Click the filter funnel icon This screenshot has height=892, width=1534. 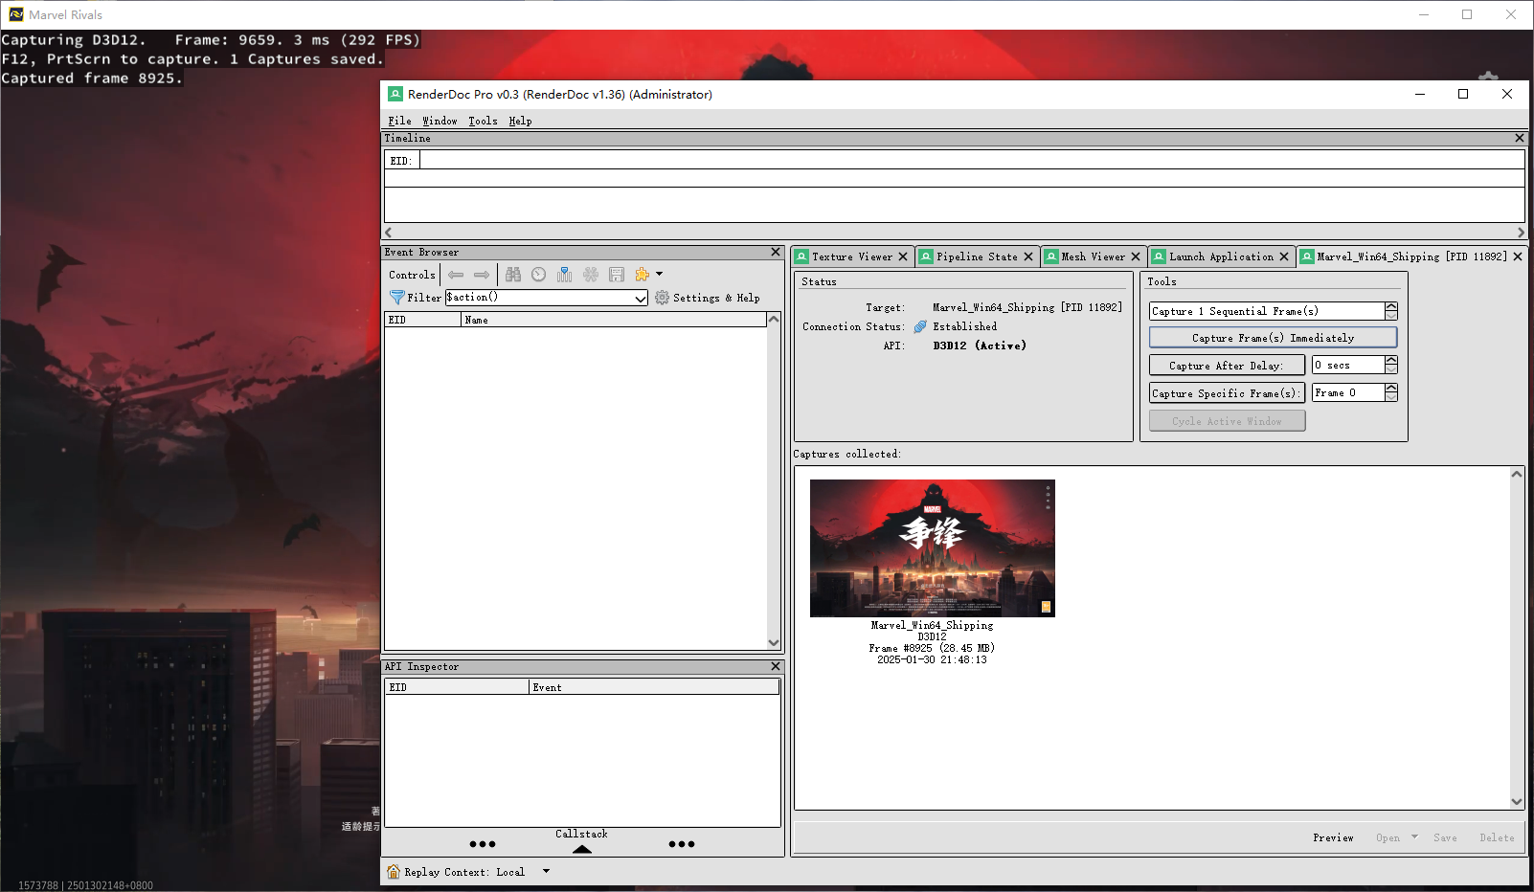click(x=397, y=298)
